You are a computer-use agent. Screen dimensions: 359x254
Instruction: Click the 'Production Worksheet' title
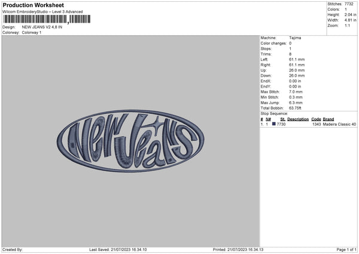pyautogui.click(x=33, y=5)
